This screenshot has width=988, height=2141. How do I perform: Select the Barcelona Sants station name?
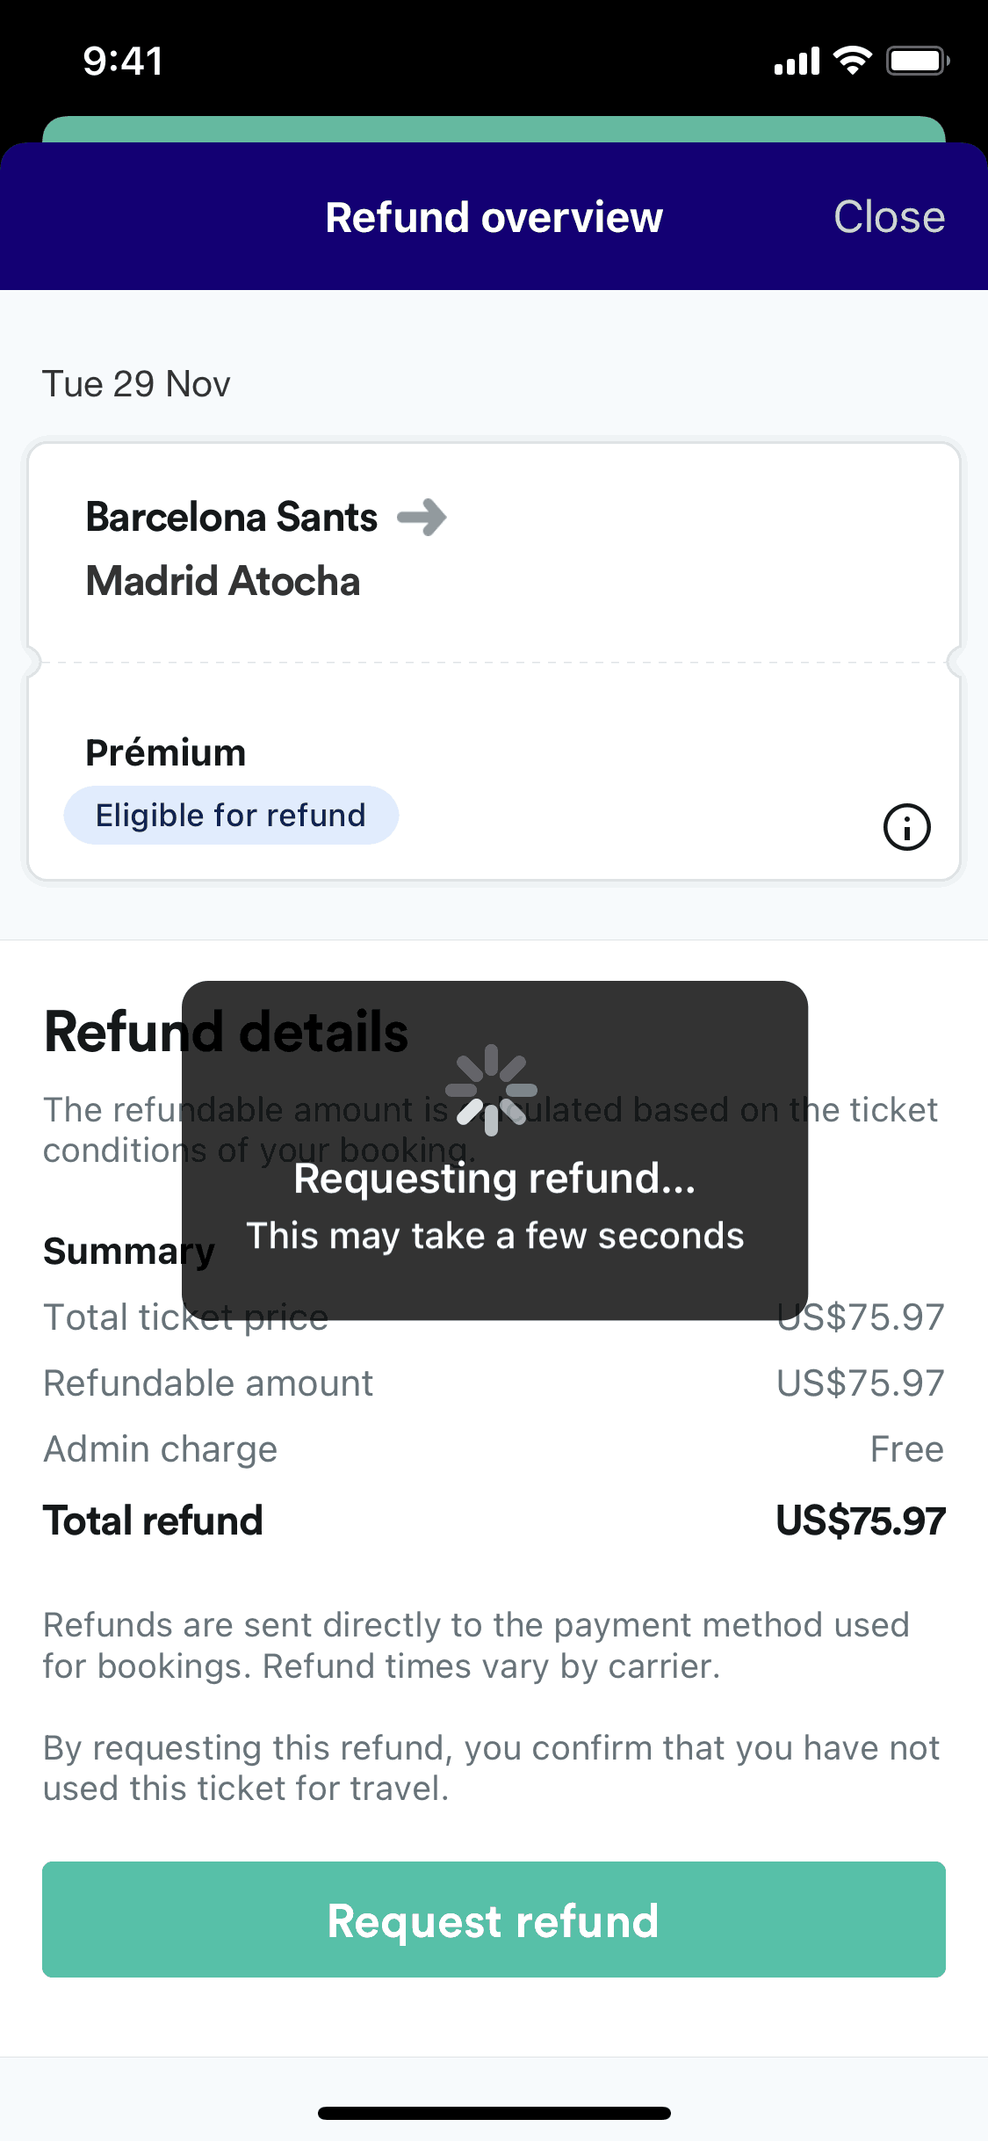coord(232,517)
